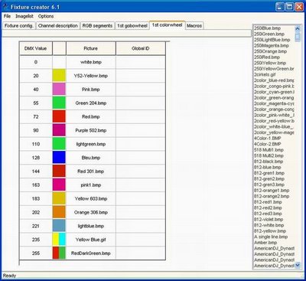The width and height of the screenshot is (306, 281).
Task: Switch to the RGB segments tab
Action: coord(97,26)
